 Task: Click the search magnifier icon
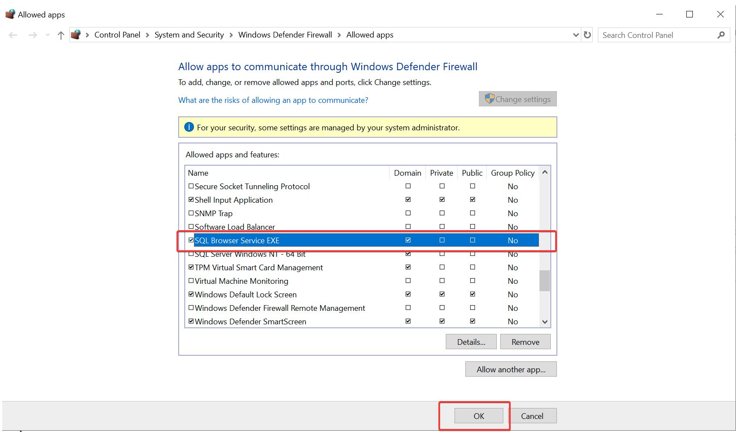pos(721,35)
